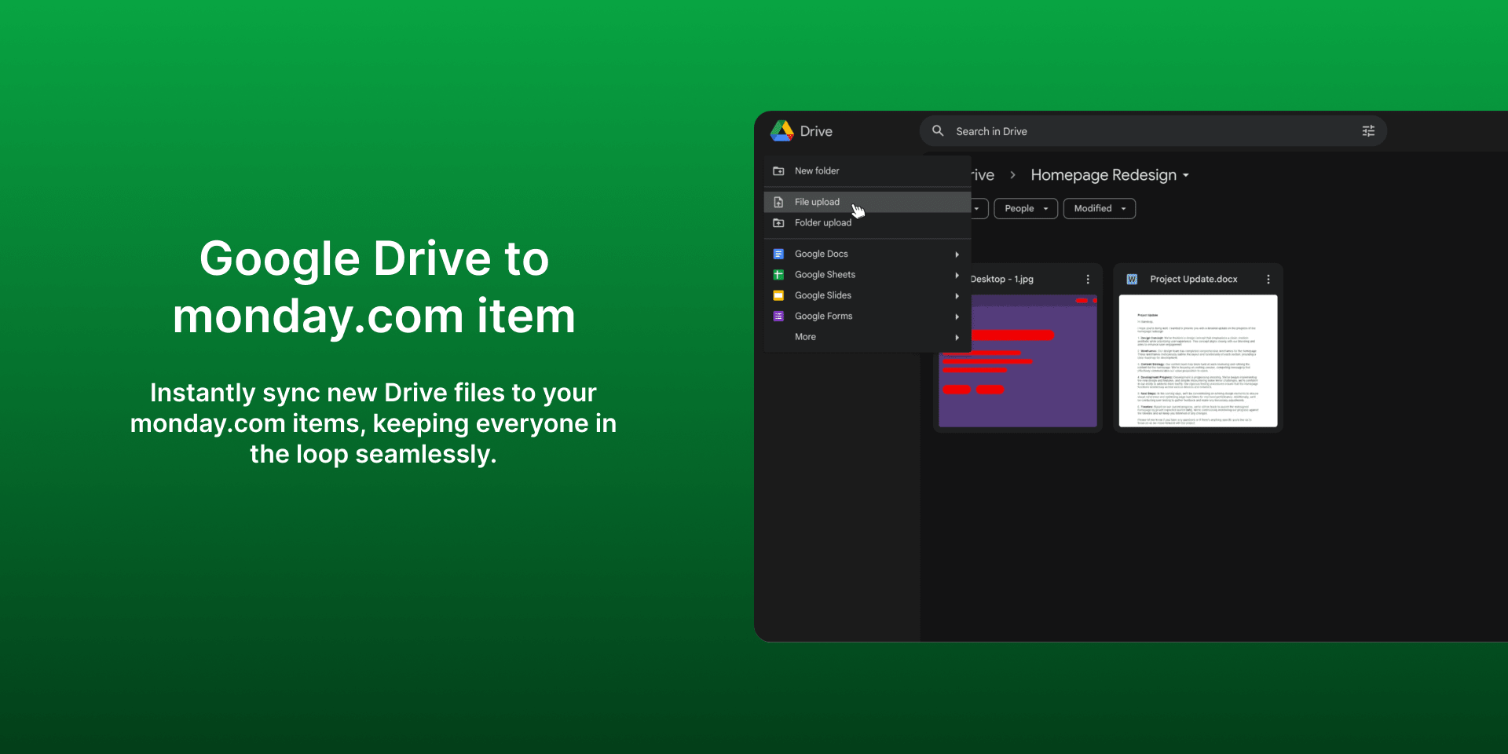Open the Modified filter dropdown
Viewport: 1508px width, 754px height.
click(1100, 208)
